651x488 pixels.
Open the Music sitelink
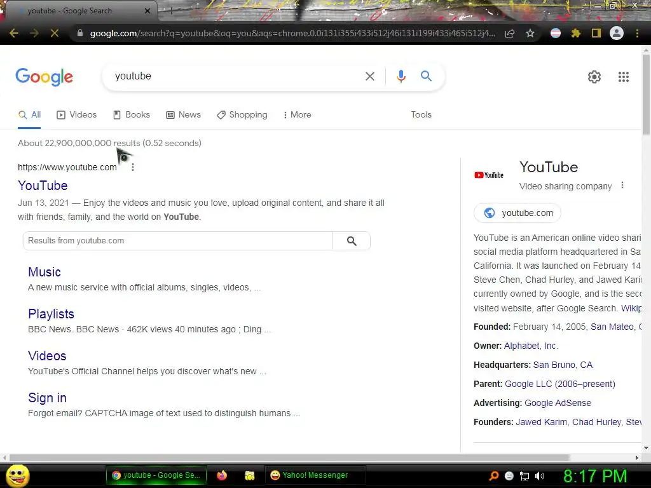(x=45, y=272)
